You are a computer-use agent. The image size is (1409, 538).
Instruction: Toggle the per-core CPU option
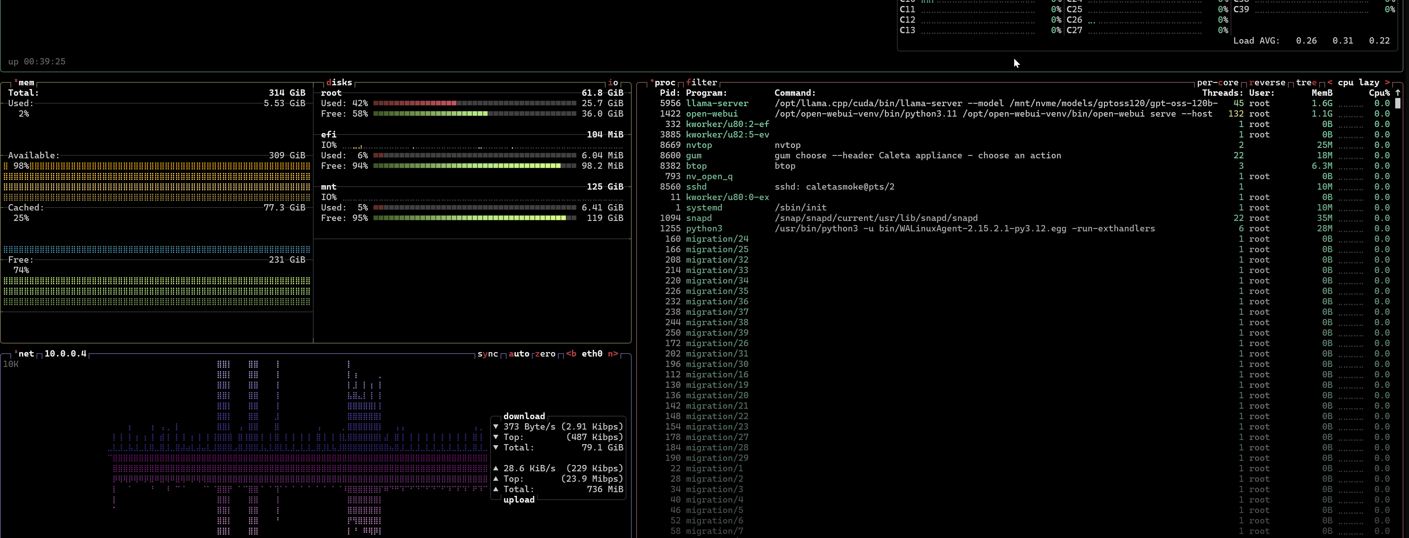click(1218, 83)
